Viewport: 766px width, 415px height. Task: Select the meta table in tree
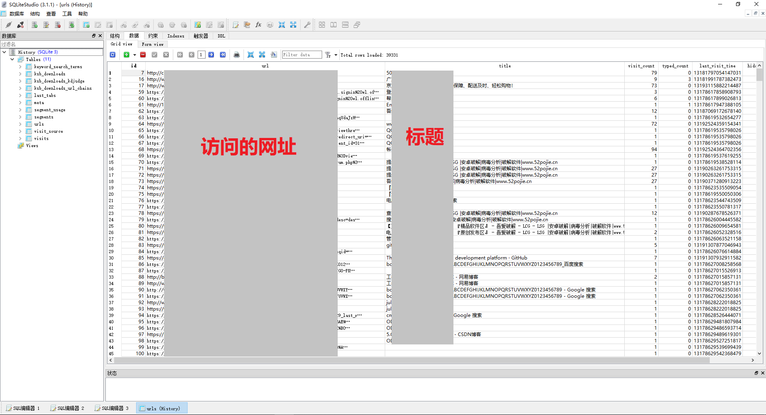tap(39, 102)
